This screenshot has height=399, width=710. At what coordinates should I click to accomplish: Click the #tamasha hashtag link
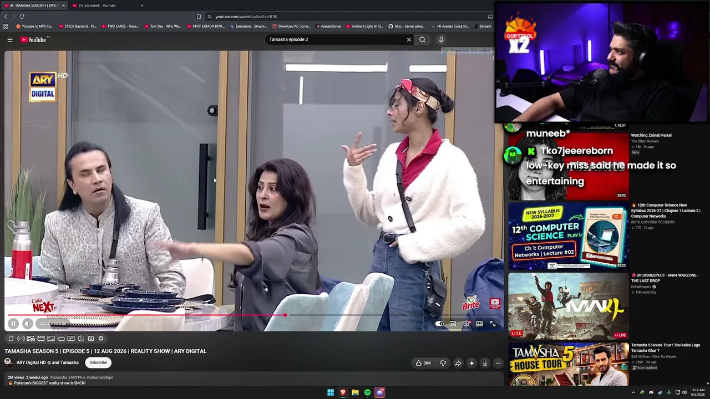point(58,377)
